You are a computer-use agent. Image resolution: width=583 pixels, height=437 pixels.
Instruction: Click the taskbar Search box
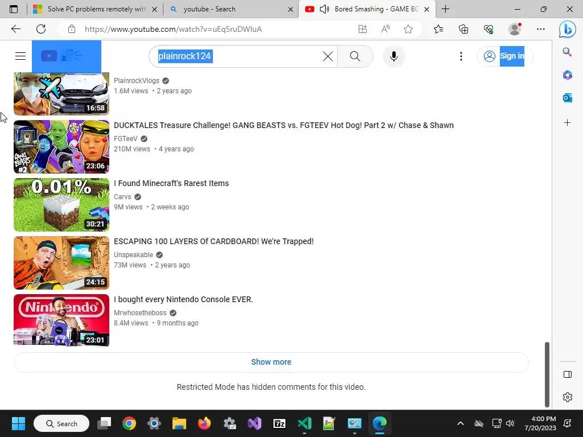pos(61,423)
